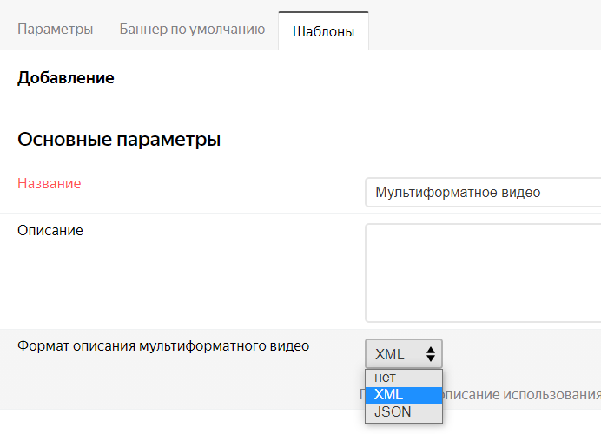Open the Баннер по умолчанию tab
Viewport: 601px width, 434px height.
[x=191, y=29]
